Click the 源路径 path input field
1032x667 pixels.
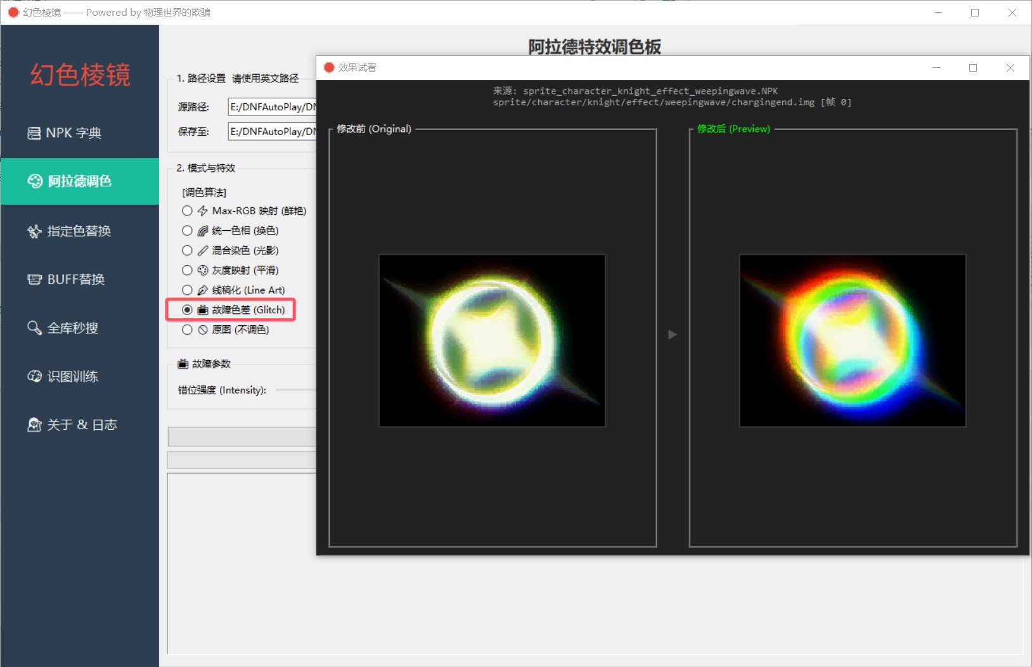coord(273,107)
